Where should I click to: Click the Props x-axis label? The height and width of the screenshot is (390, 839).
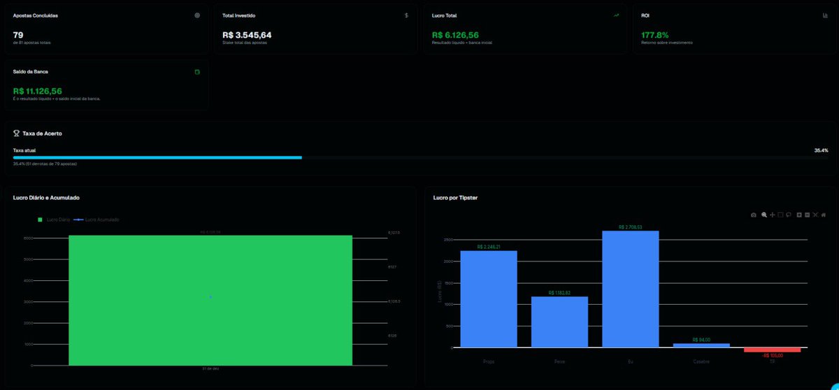point(489,362)
